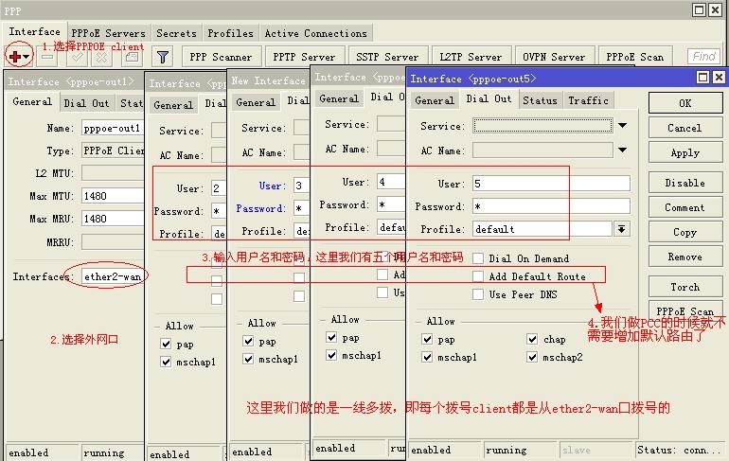Screen dimensions: 729x461
Task: Switch to the Secrets tab
Action: (x=177, y=33)
